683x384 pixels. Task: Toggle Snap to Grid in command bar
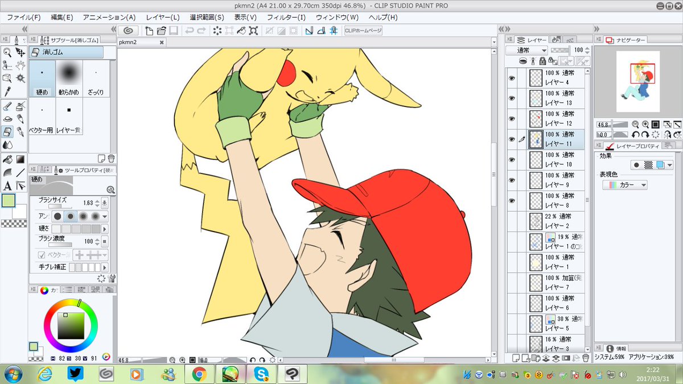pyautogui.click(x=334, y=31)
